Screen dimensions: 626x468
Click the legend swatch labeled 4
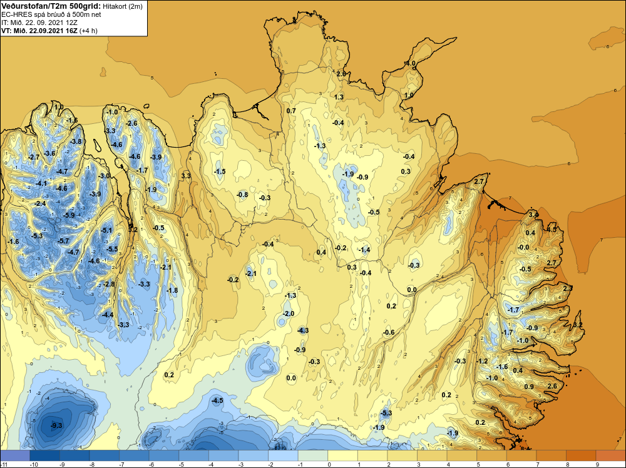462,455
